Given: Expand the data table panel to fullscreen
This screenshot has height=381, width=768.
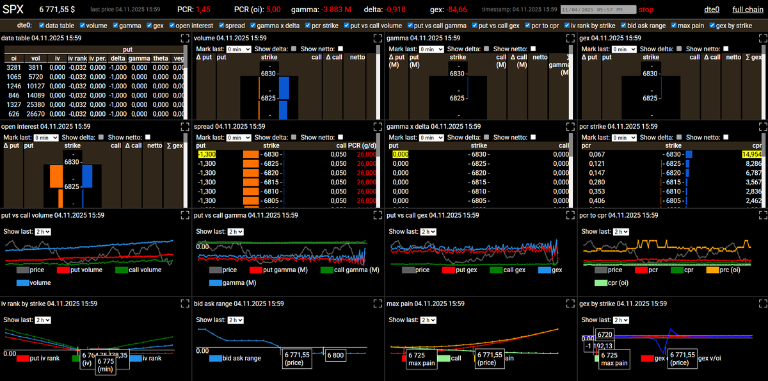Looking at the screenshot, I should click(x=185, y=38).
